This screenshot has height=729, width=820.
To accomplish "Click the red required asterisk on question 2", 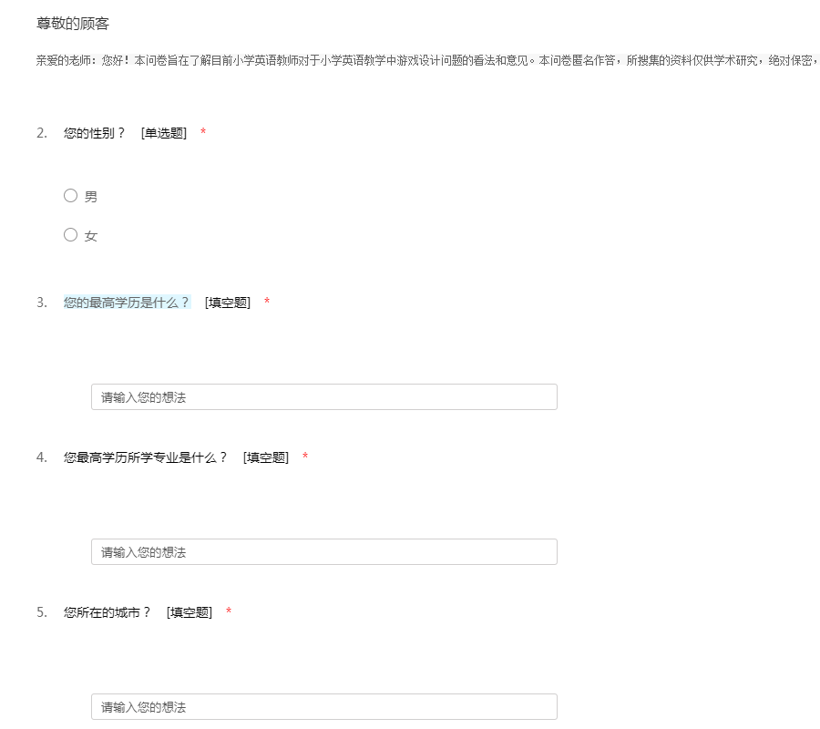I will coord(203,133).
